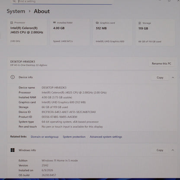Select the System type value
The width and height of the screenshot is (180, 180).
pos(70,122)
